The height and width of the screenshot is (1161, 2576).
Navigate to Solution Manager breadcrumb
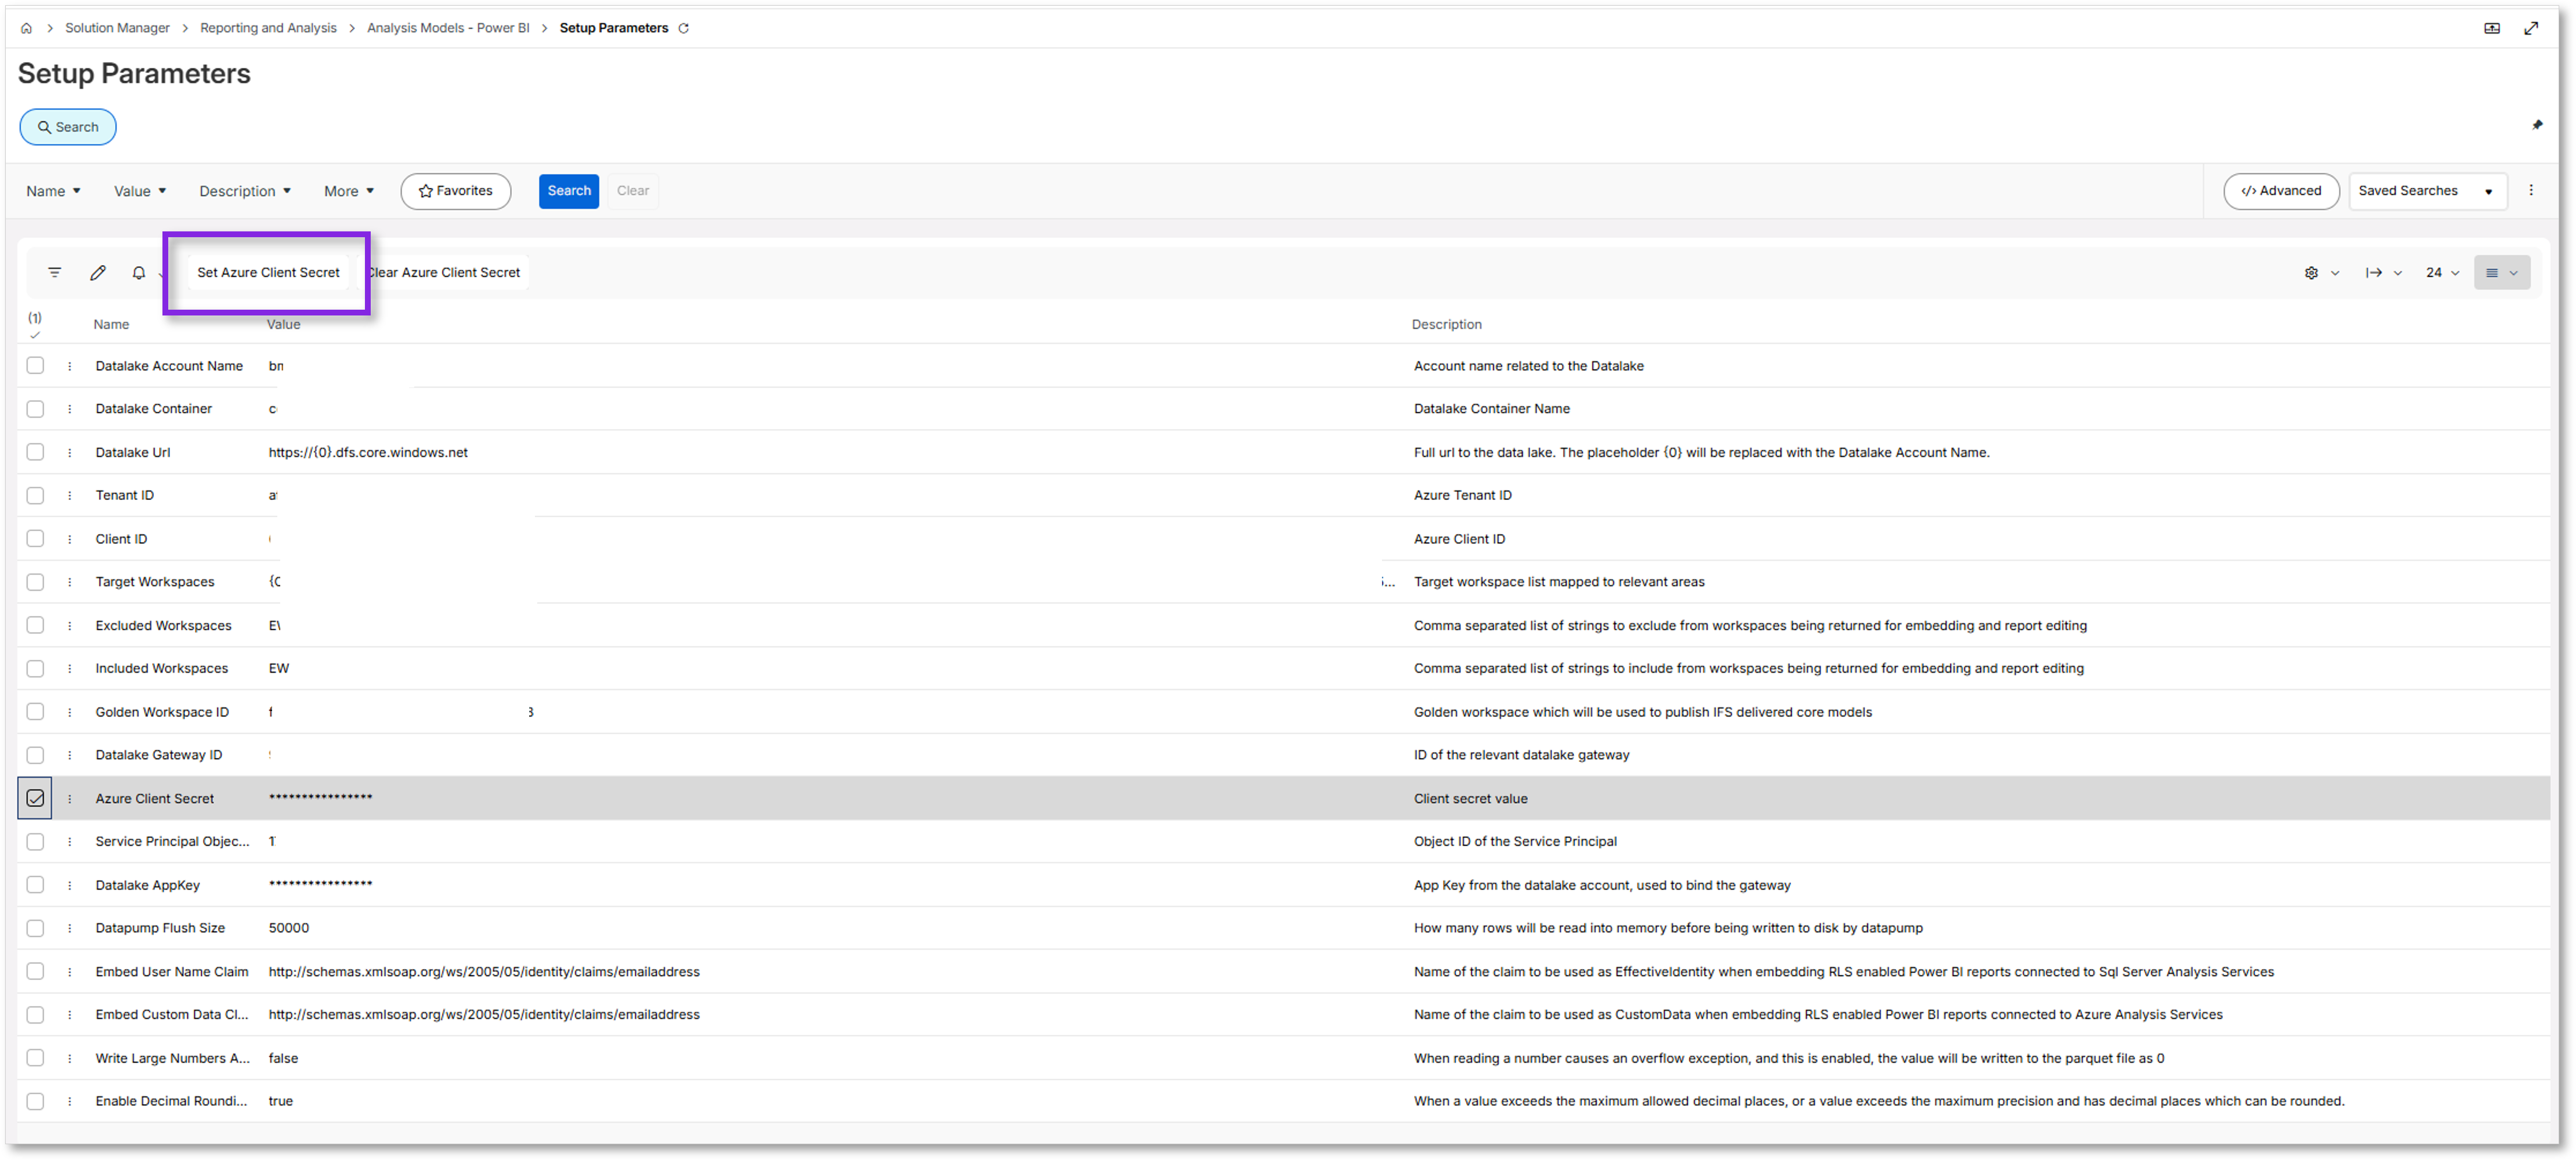click(x=117, y=28)
